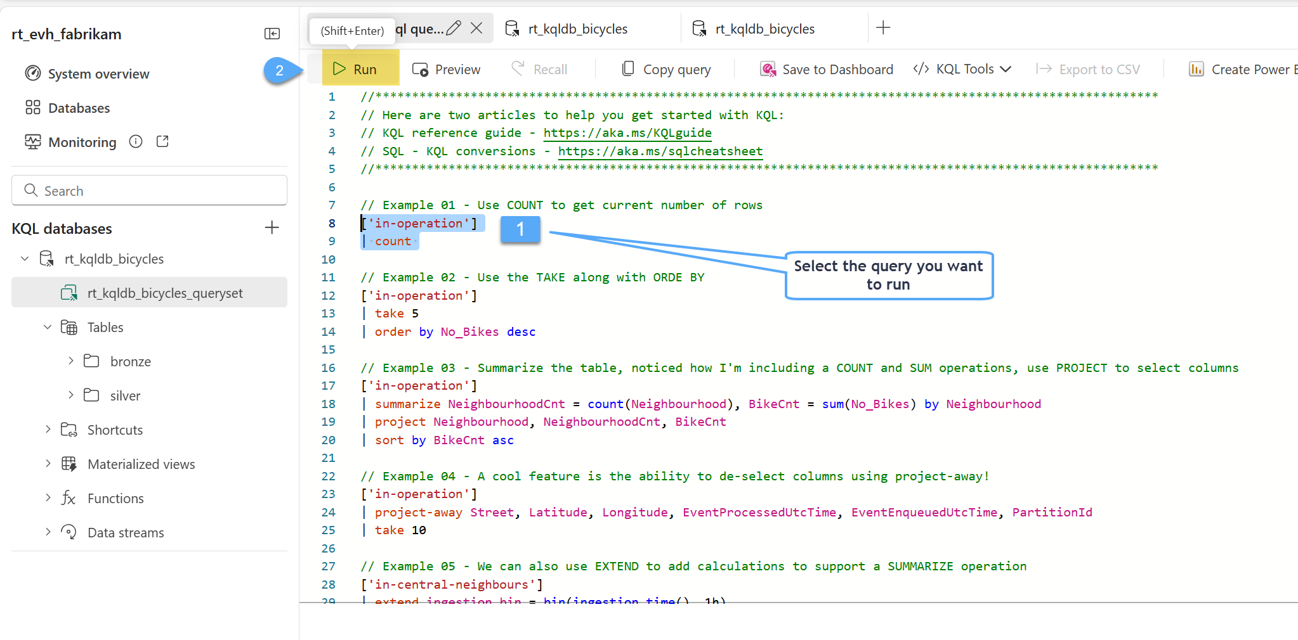Expand Materialized views node
Viewport: 1298px width, 640px height.
[x=48, y=464]
